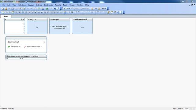Viewport: 196px width, 110px height.
Task: Create a new document from the toolbar
Action: click(x=3, y=9)
